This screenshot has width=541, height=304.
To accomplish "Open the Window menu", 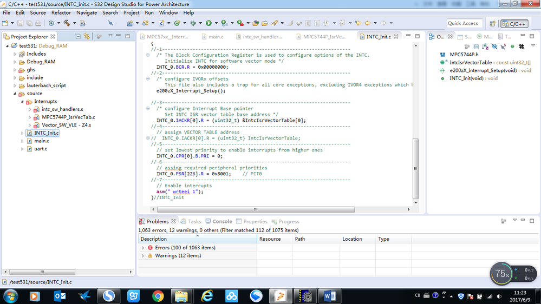I will click(168, 12).
